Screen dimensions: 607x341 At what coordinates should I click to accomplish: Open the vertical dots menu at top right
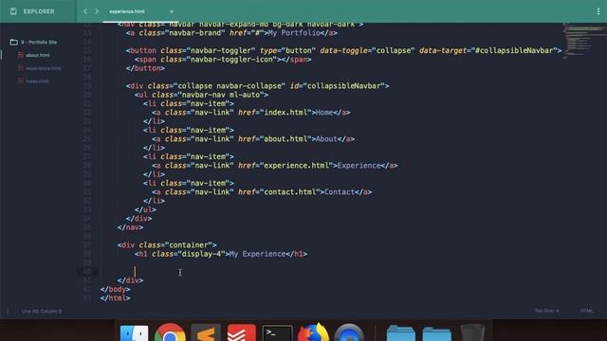click(x=598, y=11)
